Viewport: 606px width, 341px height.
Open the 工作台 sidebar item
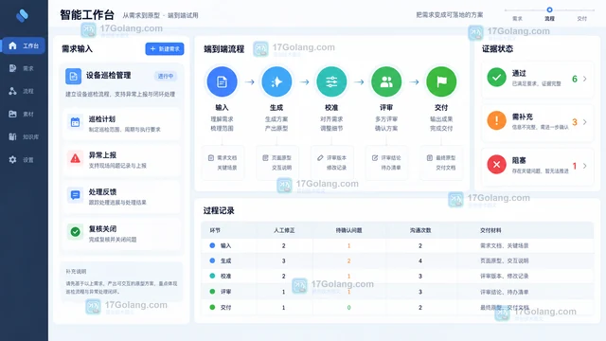[x=24, y=45]
